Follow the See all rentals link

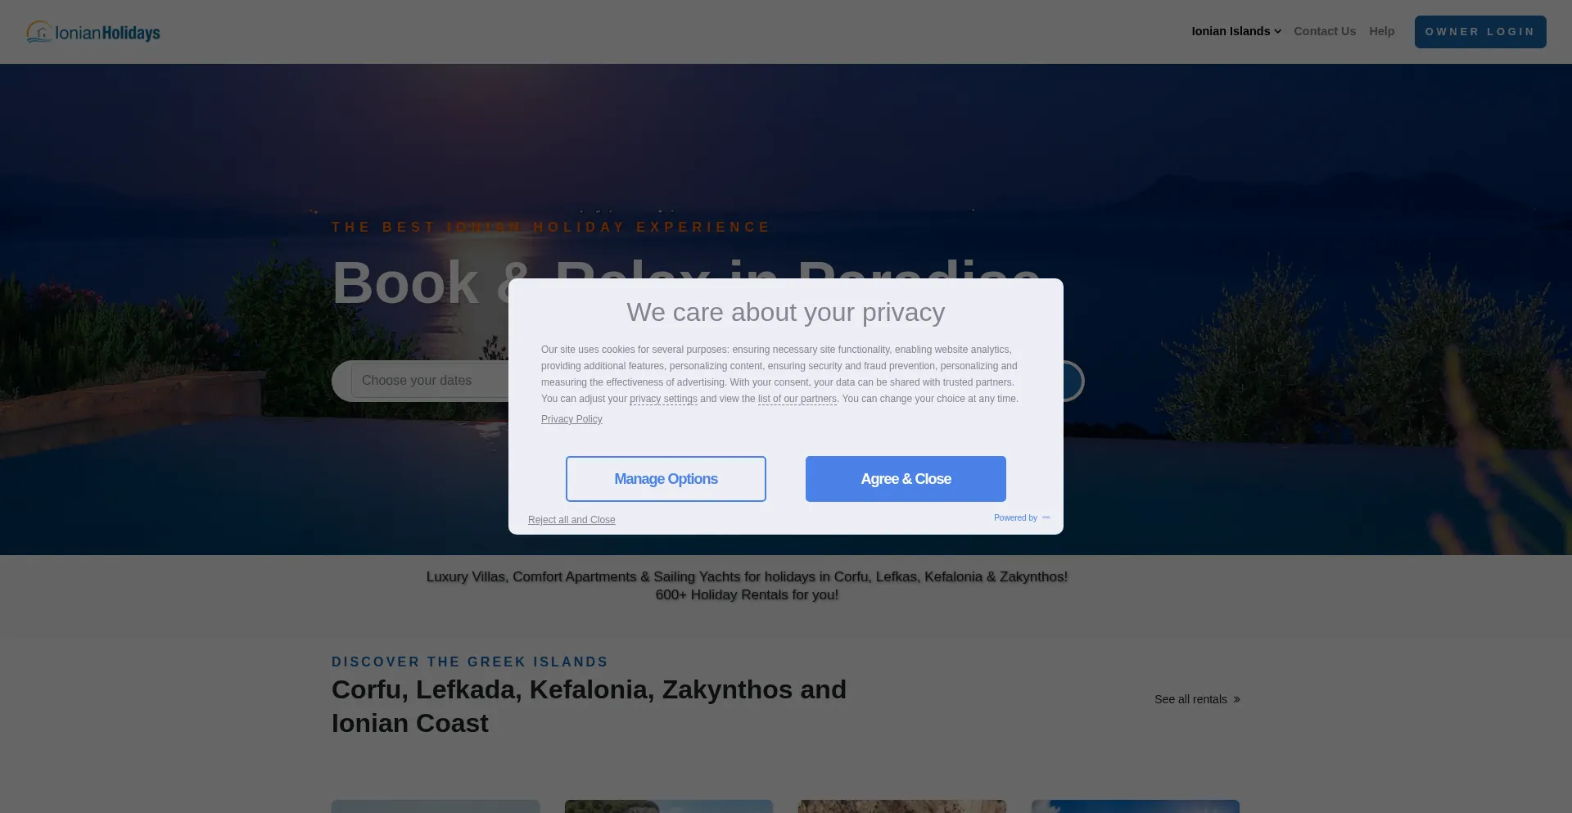point(1190,699)
